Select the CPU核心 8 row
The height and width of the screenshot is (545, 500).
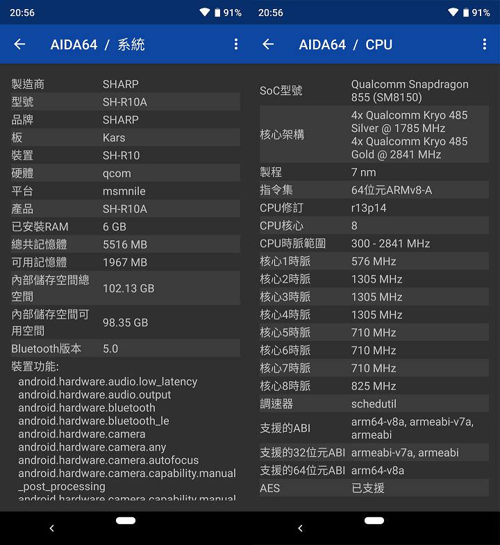coord(374,225)
